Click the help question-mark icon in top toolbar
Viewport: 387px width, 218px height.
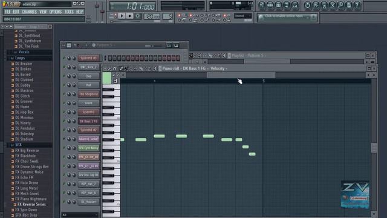click(x=357, y=5)
